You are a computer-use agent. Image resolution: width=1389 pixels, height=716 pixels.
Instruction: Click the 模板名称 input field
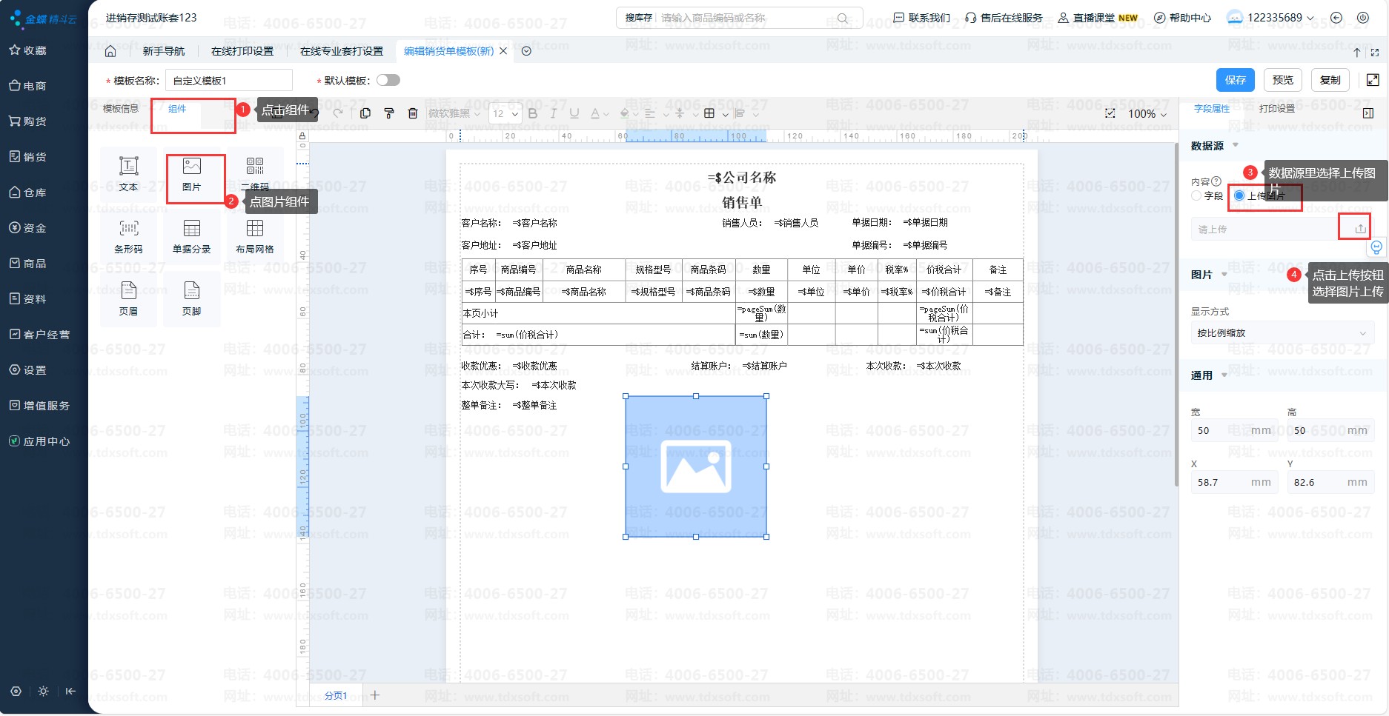228,81
